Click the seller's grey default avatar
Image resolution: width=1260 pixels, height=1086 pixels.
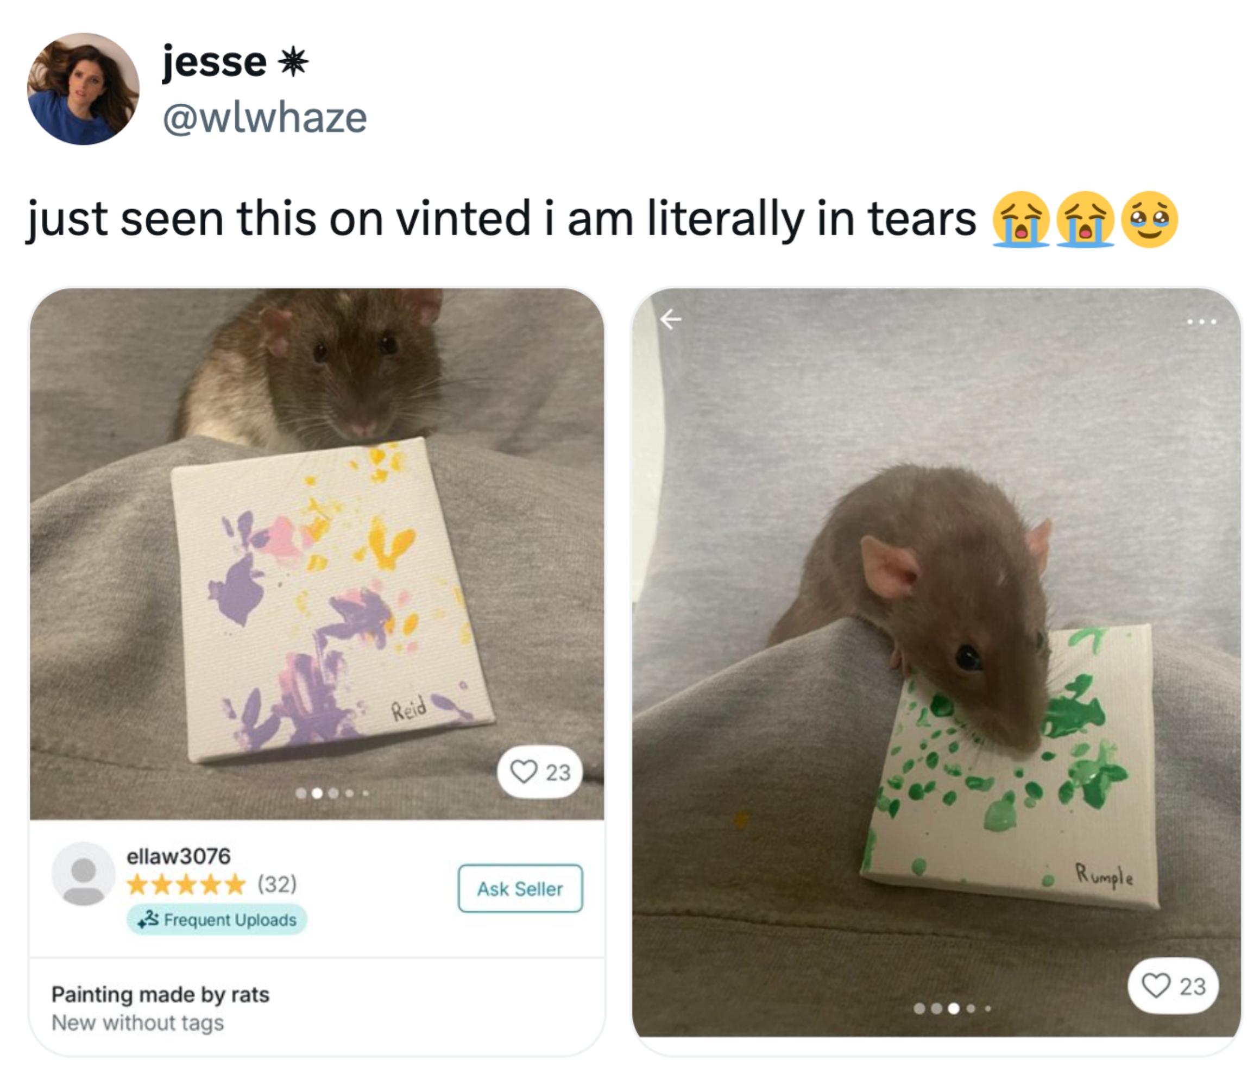tap(83, 874)
